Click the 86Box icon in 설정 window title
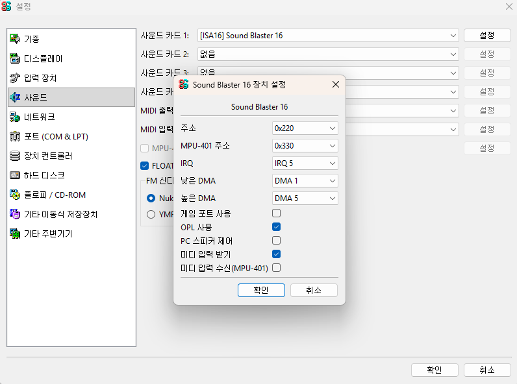 (x=6, y=6)
